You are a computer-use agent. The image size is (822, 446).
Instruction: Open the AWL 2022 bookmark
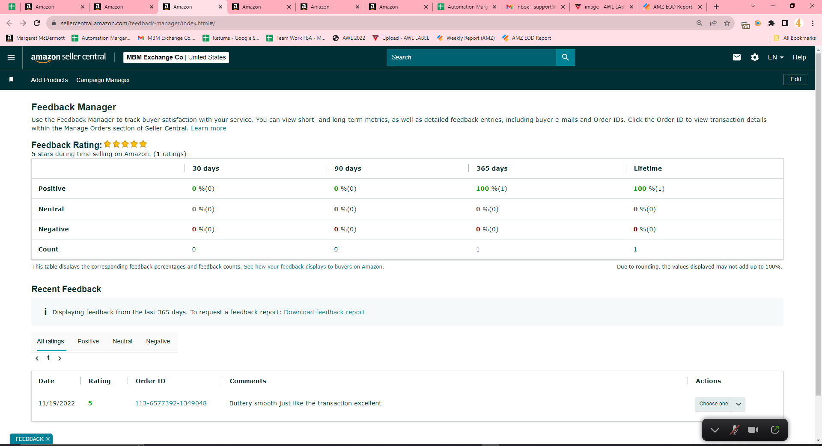click(349, 38)
